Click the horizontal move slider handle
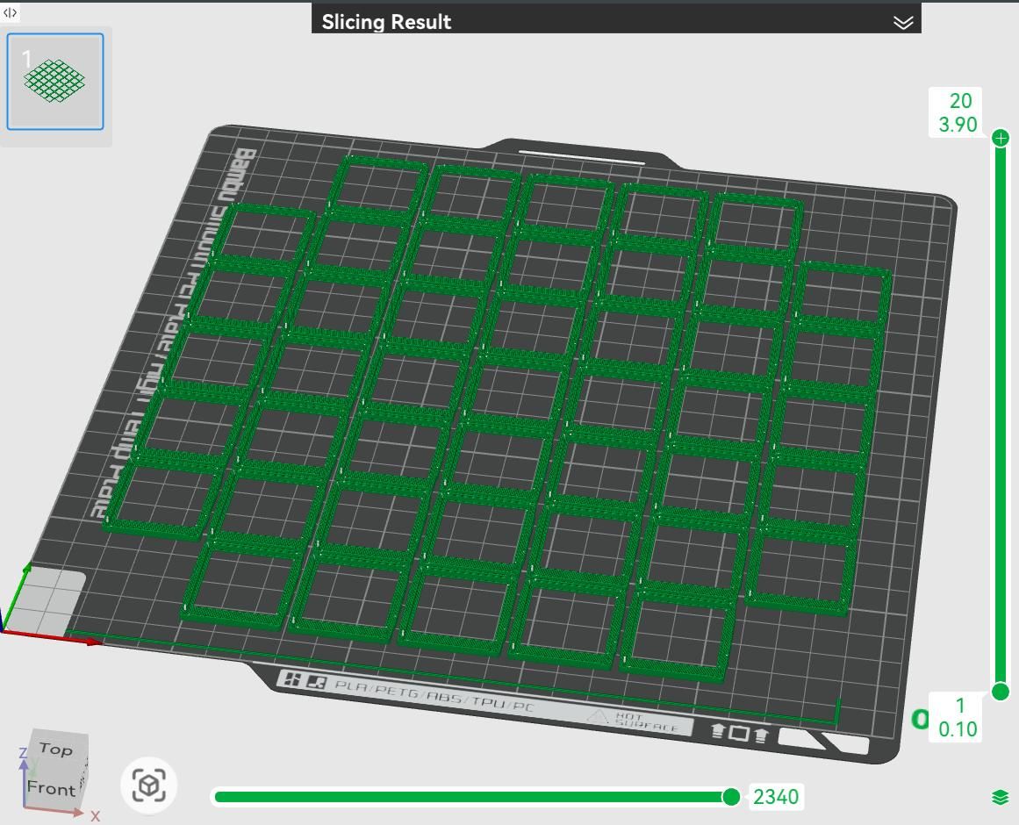The image size is (1019, 825). click(x=730, y=796)
